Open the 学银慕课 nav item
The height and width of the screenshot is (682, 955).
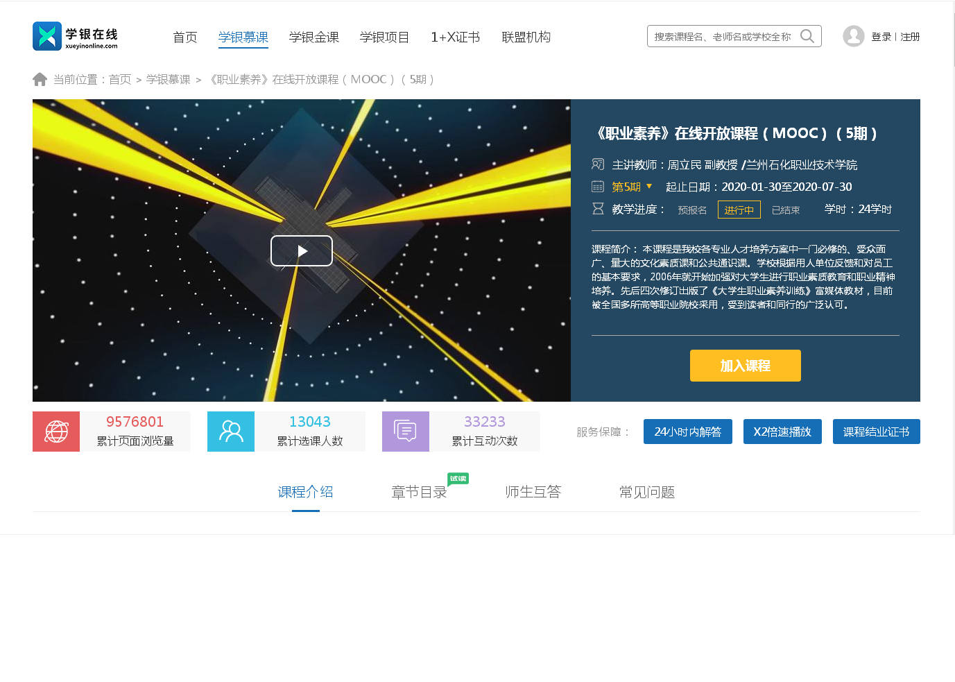[x=243, y=37]
